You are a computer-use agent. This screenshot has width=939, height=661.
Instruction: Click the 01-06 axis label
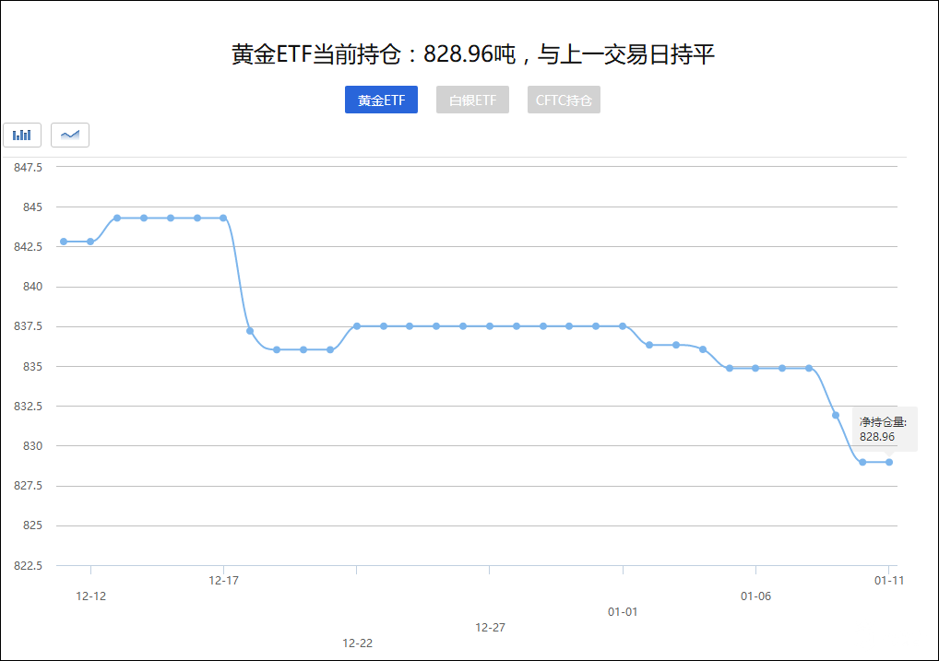point(755,596)
